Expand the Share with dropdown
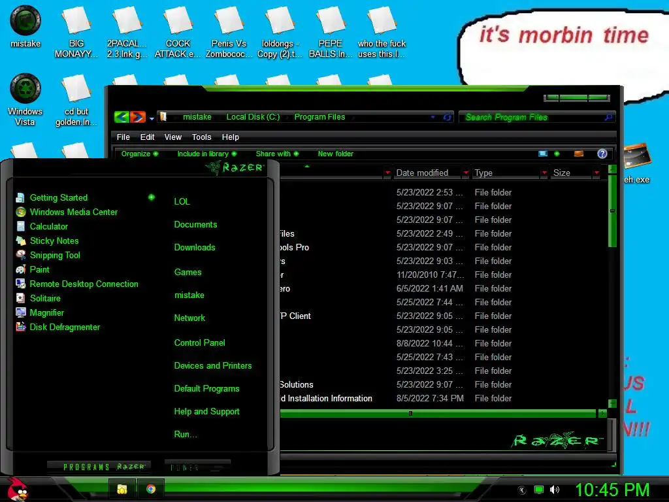 [x=277, y=154]
